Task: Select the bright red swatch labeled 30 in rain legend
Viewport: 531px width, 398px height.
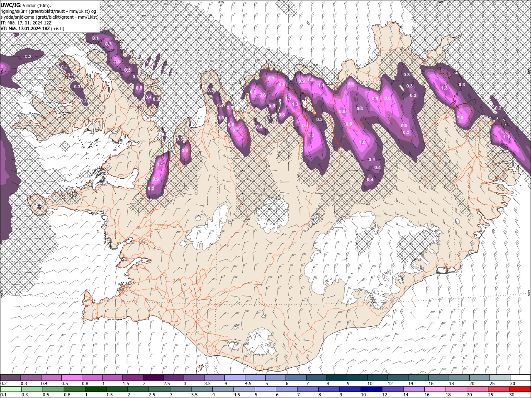Action: click(x=519, y=389)
